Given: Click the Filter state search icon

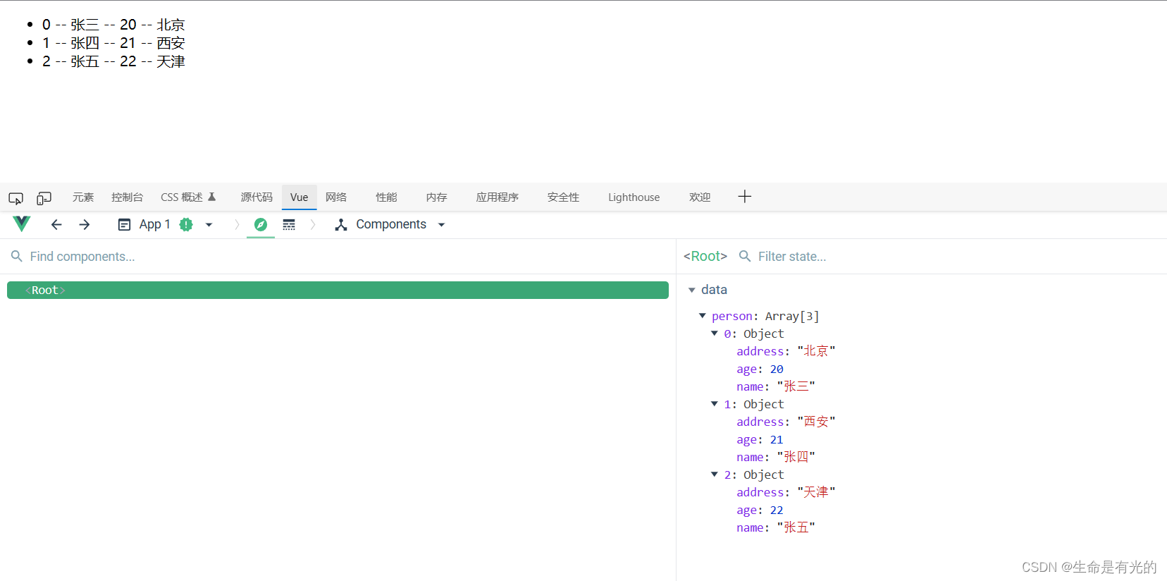Looking at the screenshot, I should (x=745, y=257).
